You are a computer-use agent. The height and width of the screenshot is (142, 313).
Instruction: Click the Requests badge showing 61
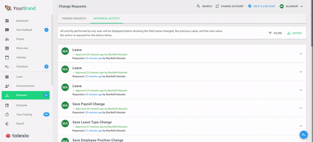click(x=46, y=95)
